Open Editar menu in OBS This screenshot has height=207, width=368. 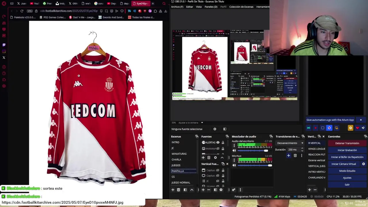coord(189,7)
